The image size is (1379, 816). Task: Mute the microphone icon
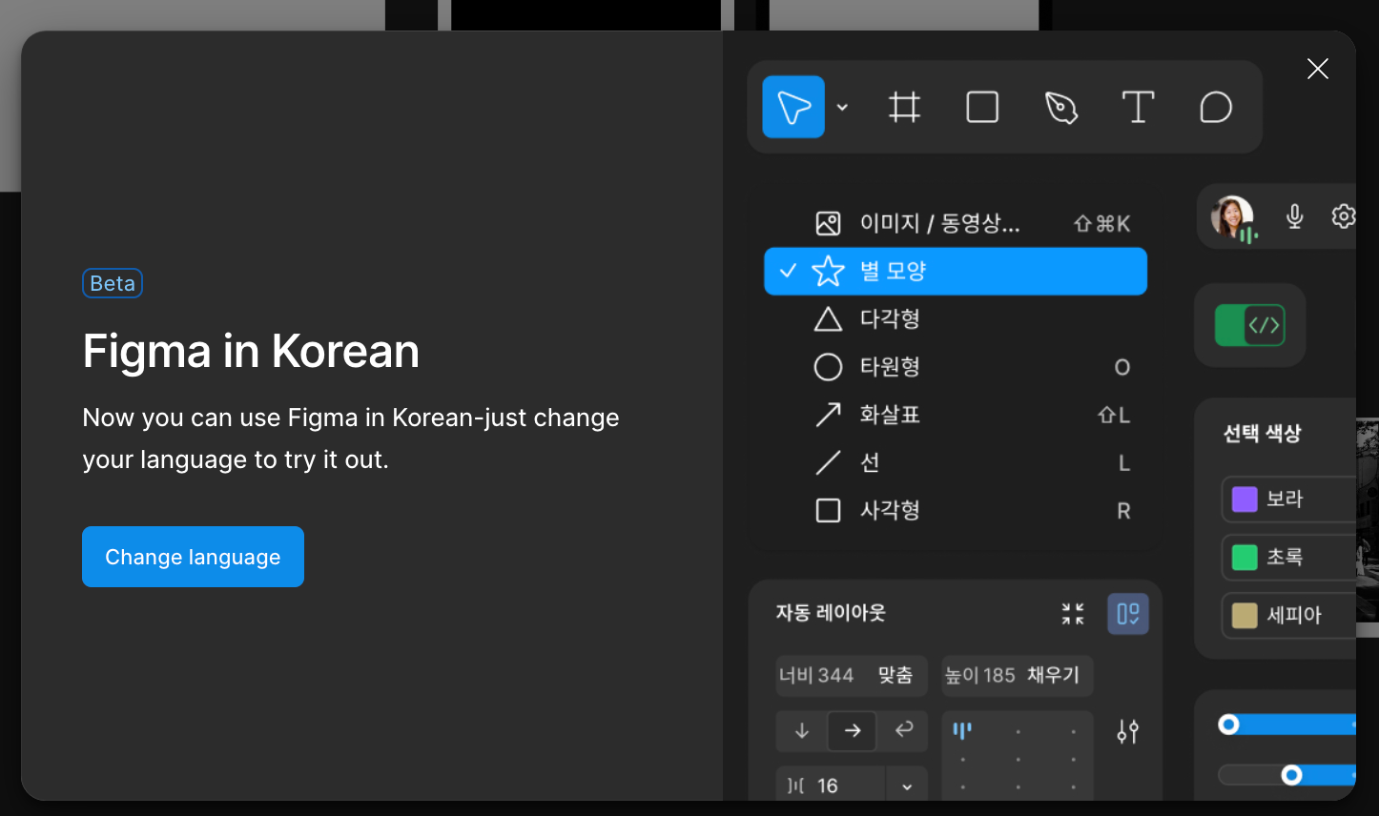1294,216
